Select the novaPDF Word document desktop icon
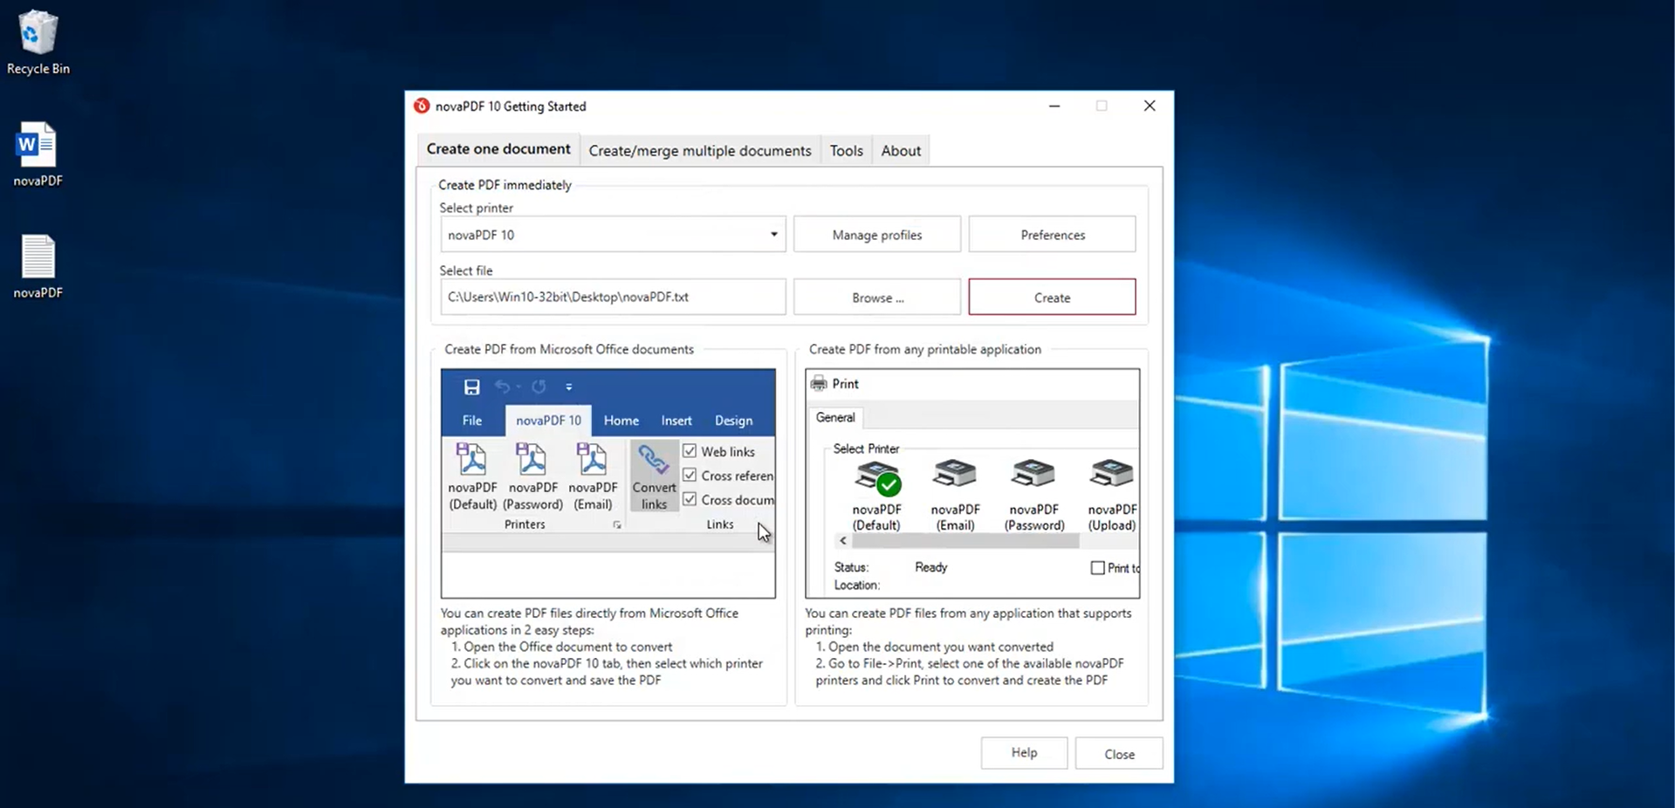 [x=38, y=154]
